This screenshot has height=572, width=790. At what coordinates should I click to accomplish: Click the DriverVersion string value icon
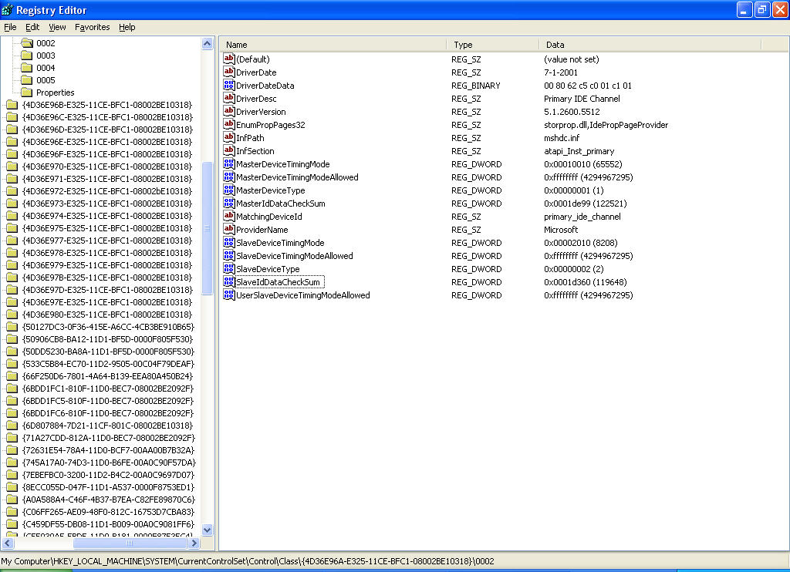[228, 111]
